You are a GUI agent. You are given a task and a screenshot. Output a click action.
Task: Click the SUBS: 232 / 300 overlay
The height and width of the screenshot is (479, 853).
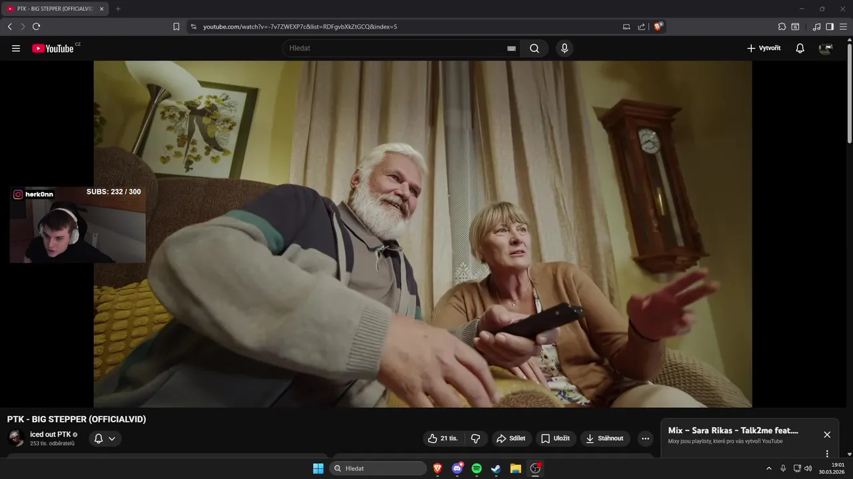click(113, 192)
